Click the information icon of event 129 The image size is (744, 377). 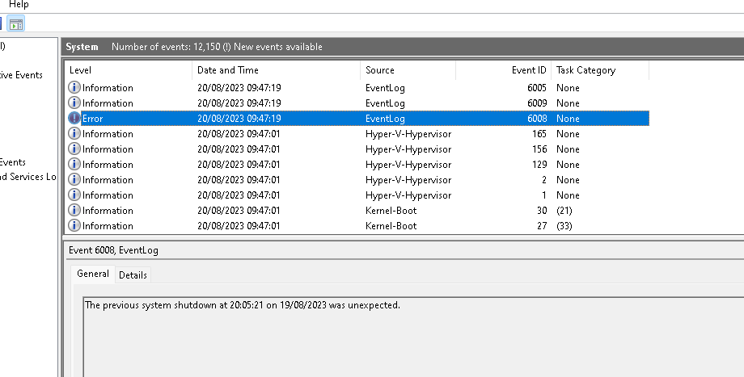tap(74, 164)
